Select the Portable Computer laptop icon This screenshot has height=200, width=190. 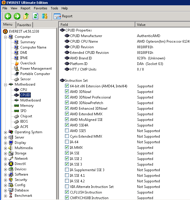pos(16,74)
